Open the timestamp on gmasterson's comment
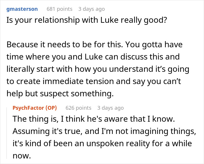This screenshot has height=164, width=204. click(x=92, y=9)
